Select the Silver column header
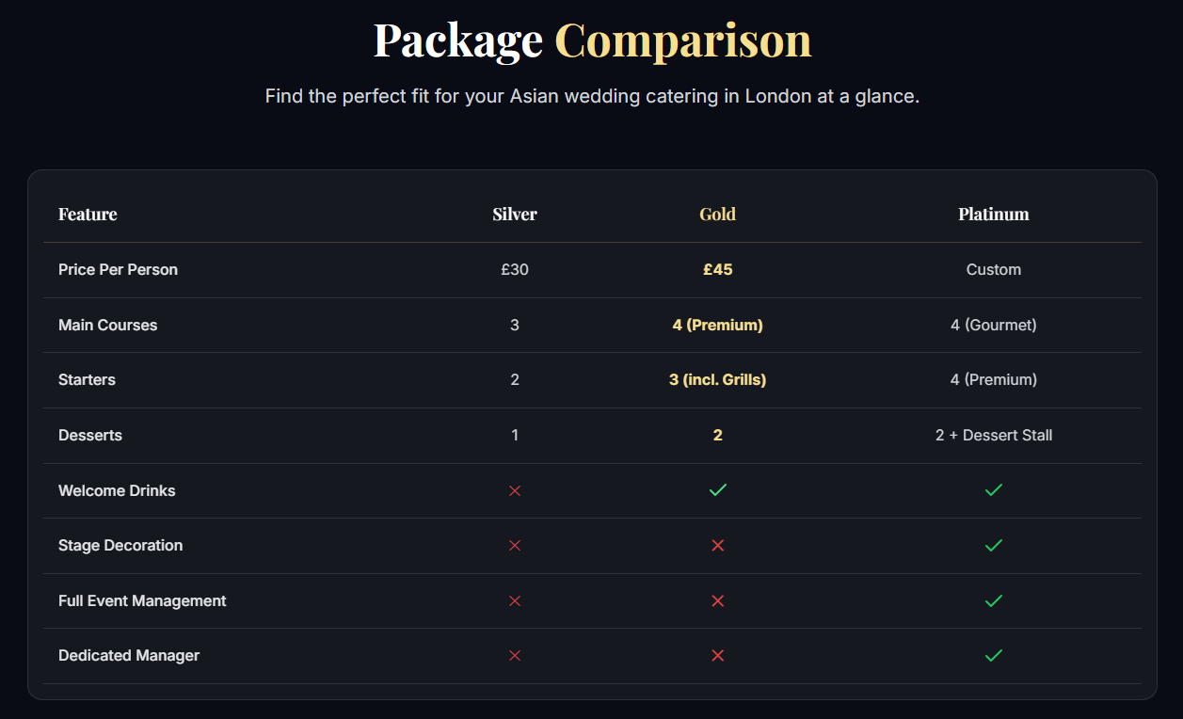 pyautogui.click(x=515, y=215)
